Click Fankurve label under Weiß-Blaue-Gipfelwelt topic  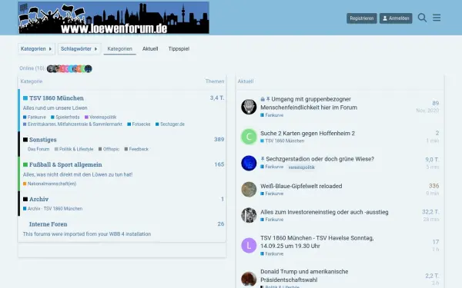click(x=272, y=194)
